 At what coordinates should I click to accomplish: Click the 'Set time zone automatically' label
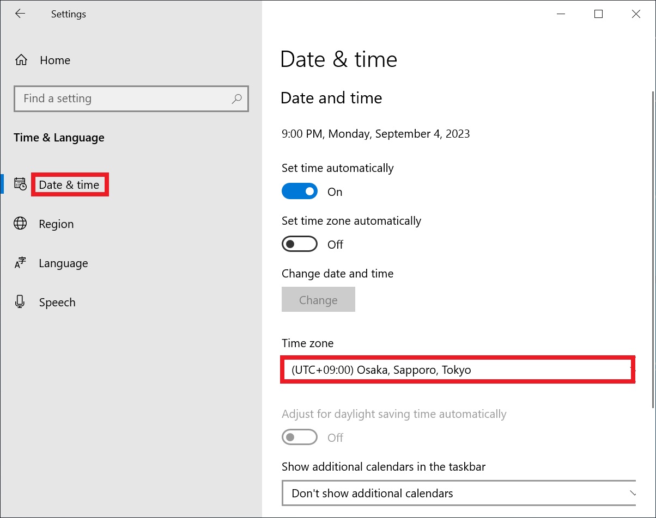click(351, 221)
